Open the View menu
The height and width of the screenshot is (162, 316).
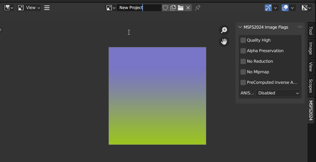[29, 8]
